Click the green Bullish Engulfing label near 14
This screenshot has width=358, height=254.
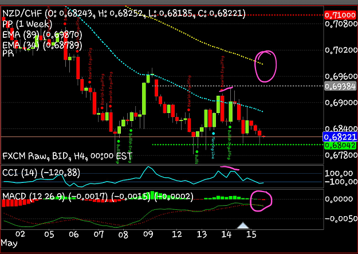(x=229, y=144)
